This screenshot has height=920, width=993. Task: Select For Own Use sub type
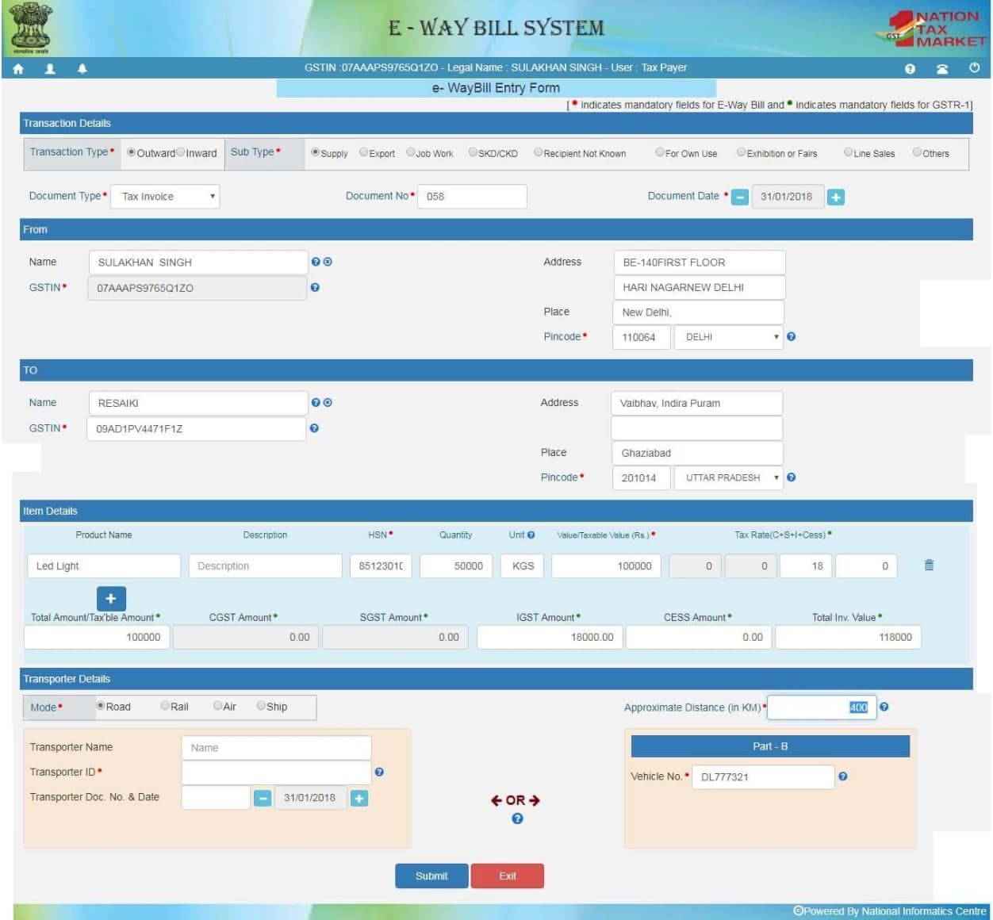point(660,152)
